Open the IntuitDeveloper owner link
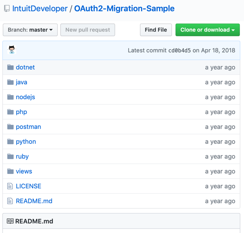The height and width of the screenshot is (233, 244). click(40, 9)
